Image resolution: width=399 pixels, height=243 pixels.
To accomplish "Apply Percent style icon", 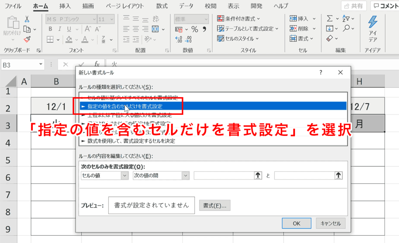I will [195, 29].
